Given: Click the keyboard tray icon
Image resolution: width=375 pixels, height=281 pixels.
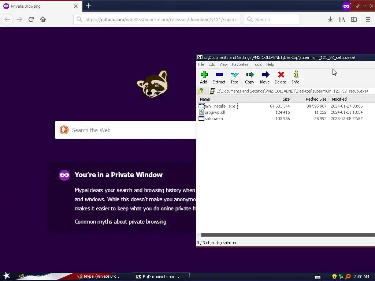Looking at the screenshot, I should [x=318, y=277].
